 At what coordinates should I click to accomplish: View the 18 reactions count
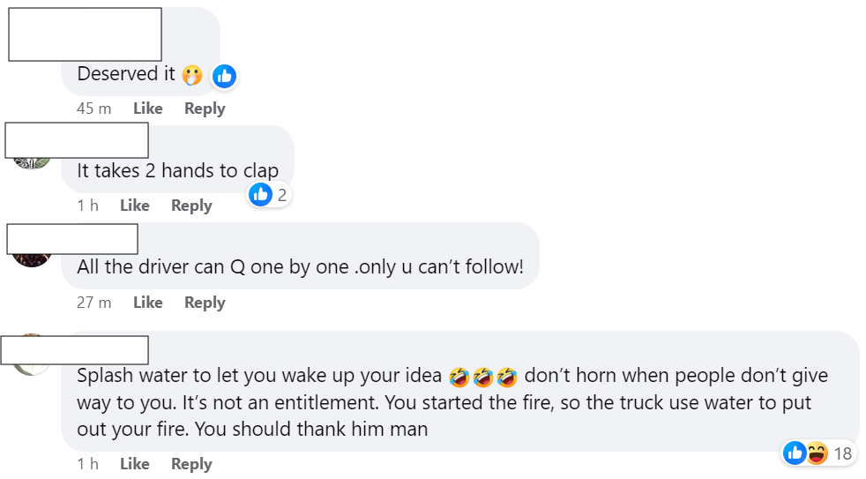tap(842, 453)
